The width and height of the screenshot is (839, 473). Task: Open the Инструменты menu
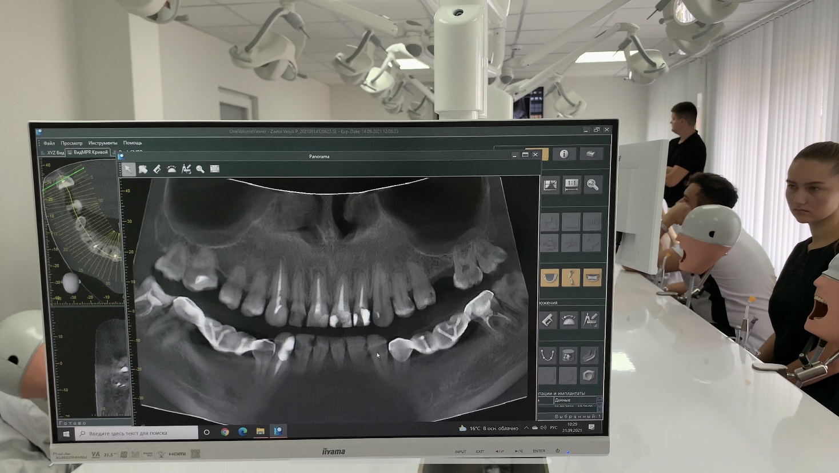[x=103, y=143]
